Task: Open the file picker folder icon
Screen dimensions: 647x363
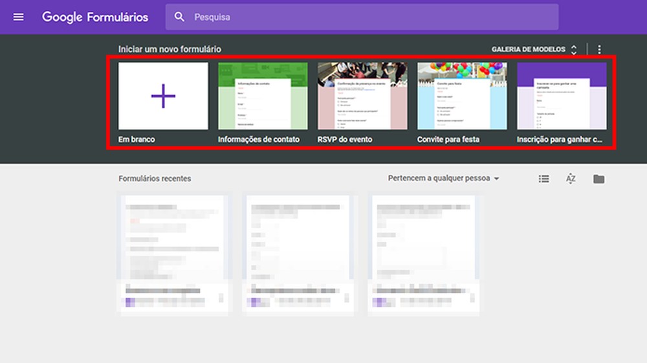Action: click(x=598, y=179)
